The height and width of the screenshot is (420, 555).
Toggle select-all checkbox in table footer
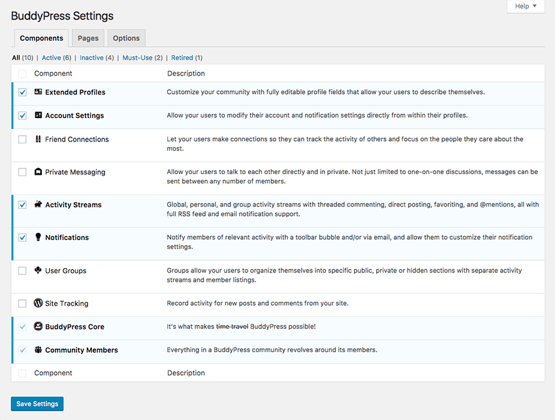22,373
